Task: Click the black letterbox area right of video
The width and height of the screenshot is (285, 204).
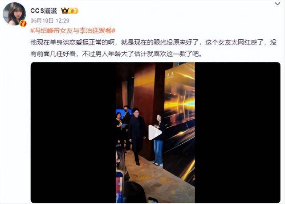Action: coord(237,133)
